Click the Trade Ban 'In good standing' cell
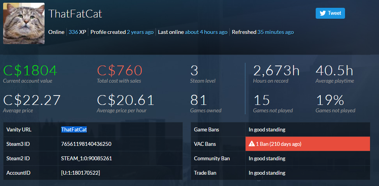 click(308, 173)
